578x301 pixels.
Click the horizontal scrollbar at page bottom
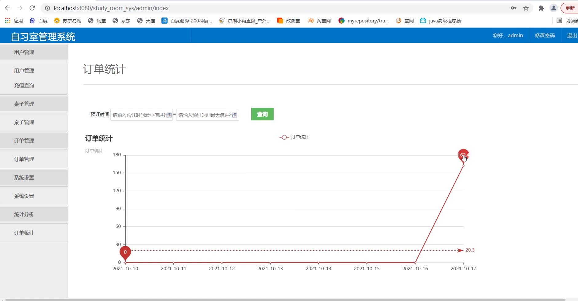pyautogui.click(x=285, y=300)
